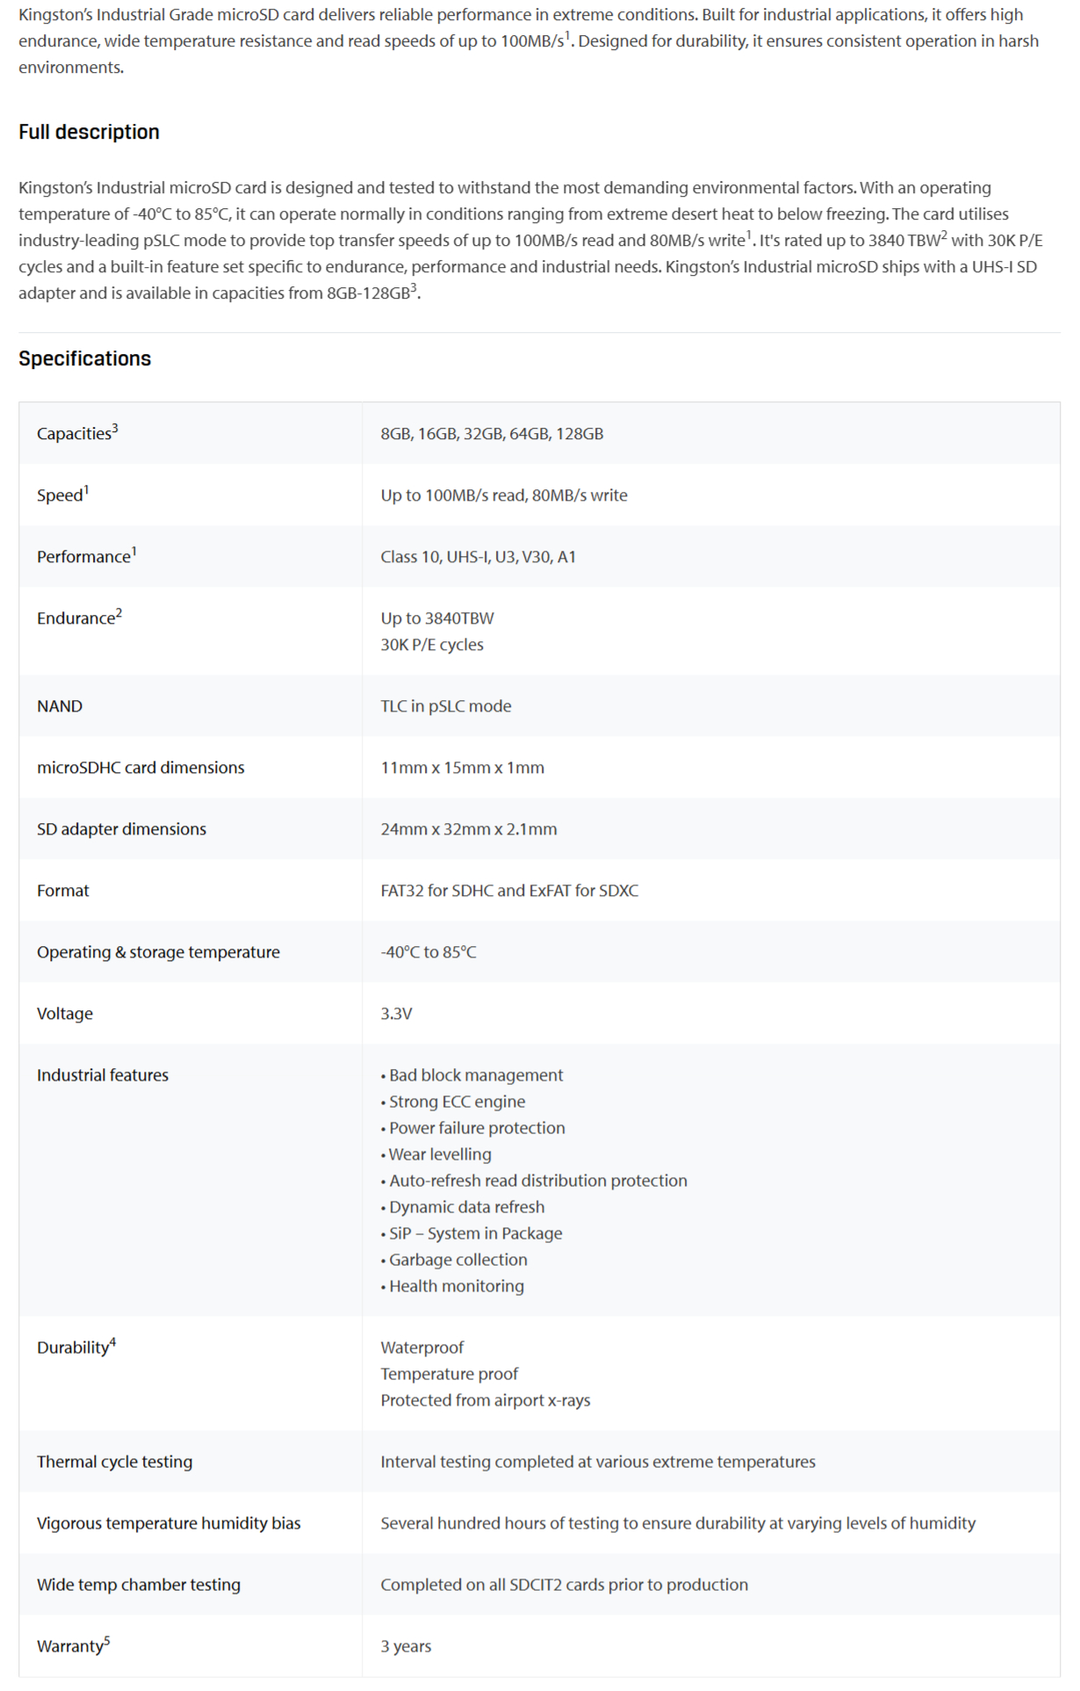Click the Protected from airport x-rays line
Viewport: 1080px width, 1691px height.
pos(486,1400)
